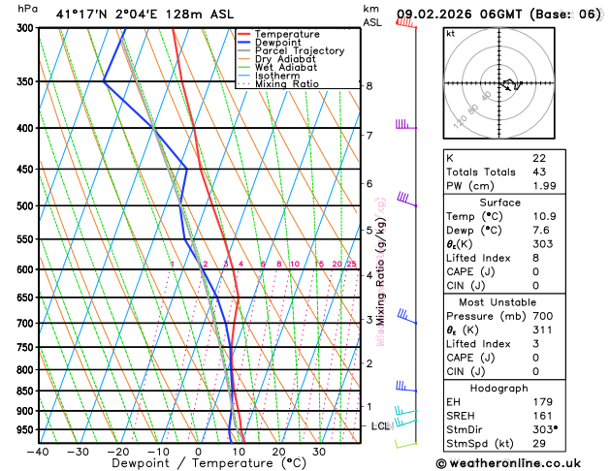610x471 pixels.
Task: Click the mixing ratio label 1
Action: tap(173, 264)
